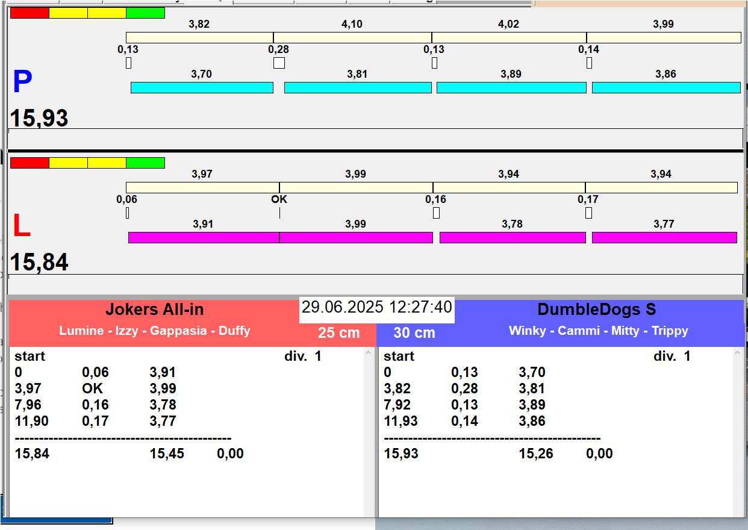Select the cream 3,97 split bar
The image size is (748, 530).
(202, 187)
